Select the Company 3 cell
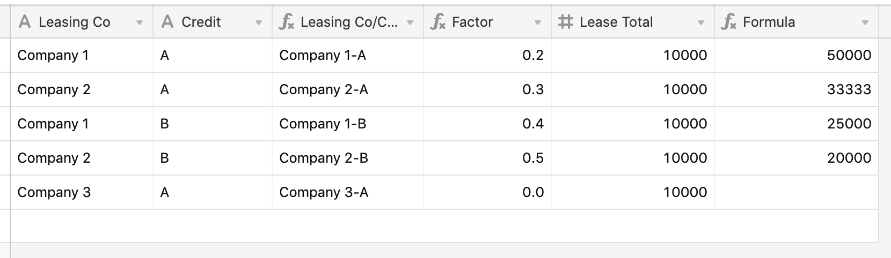The width and height of the screenshot is (891, 258). (x=82, y=192)
